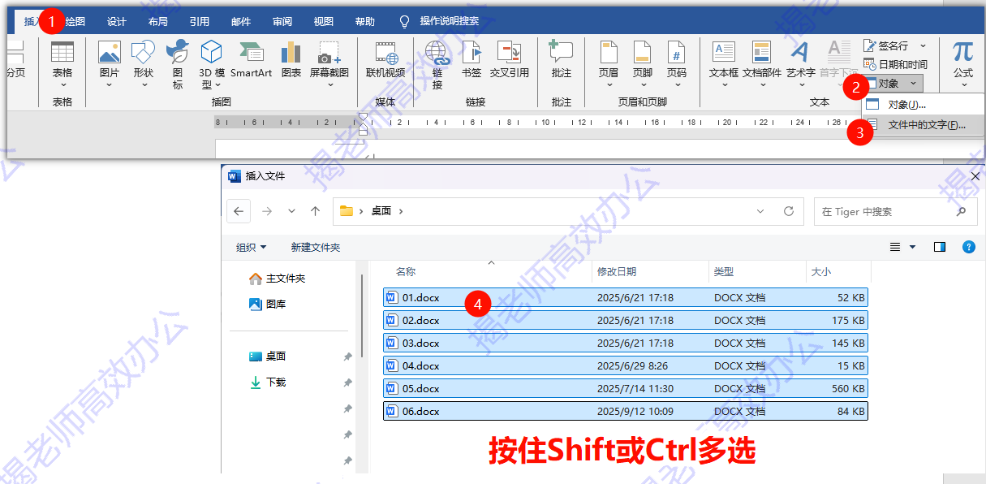This screenshot has width=986, height=484.
Task: Open recent locations dropdown chevron
Action: (x=291, y=211)
